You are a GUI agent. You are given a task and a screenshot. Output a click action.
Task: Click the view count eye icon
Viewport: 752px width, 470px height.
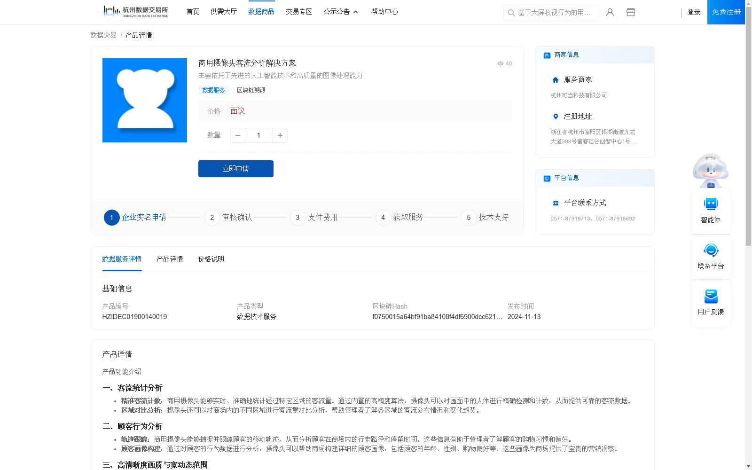[x=501, y=63]
